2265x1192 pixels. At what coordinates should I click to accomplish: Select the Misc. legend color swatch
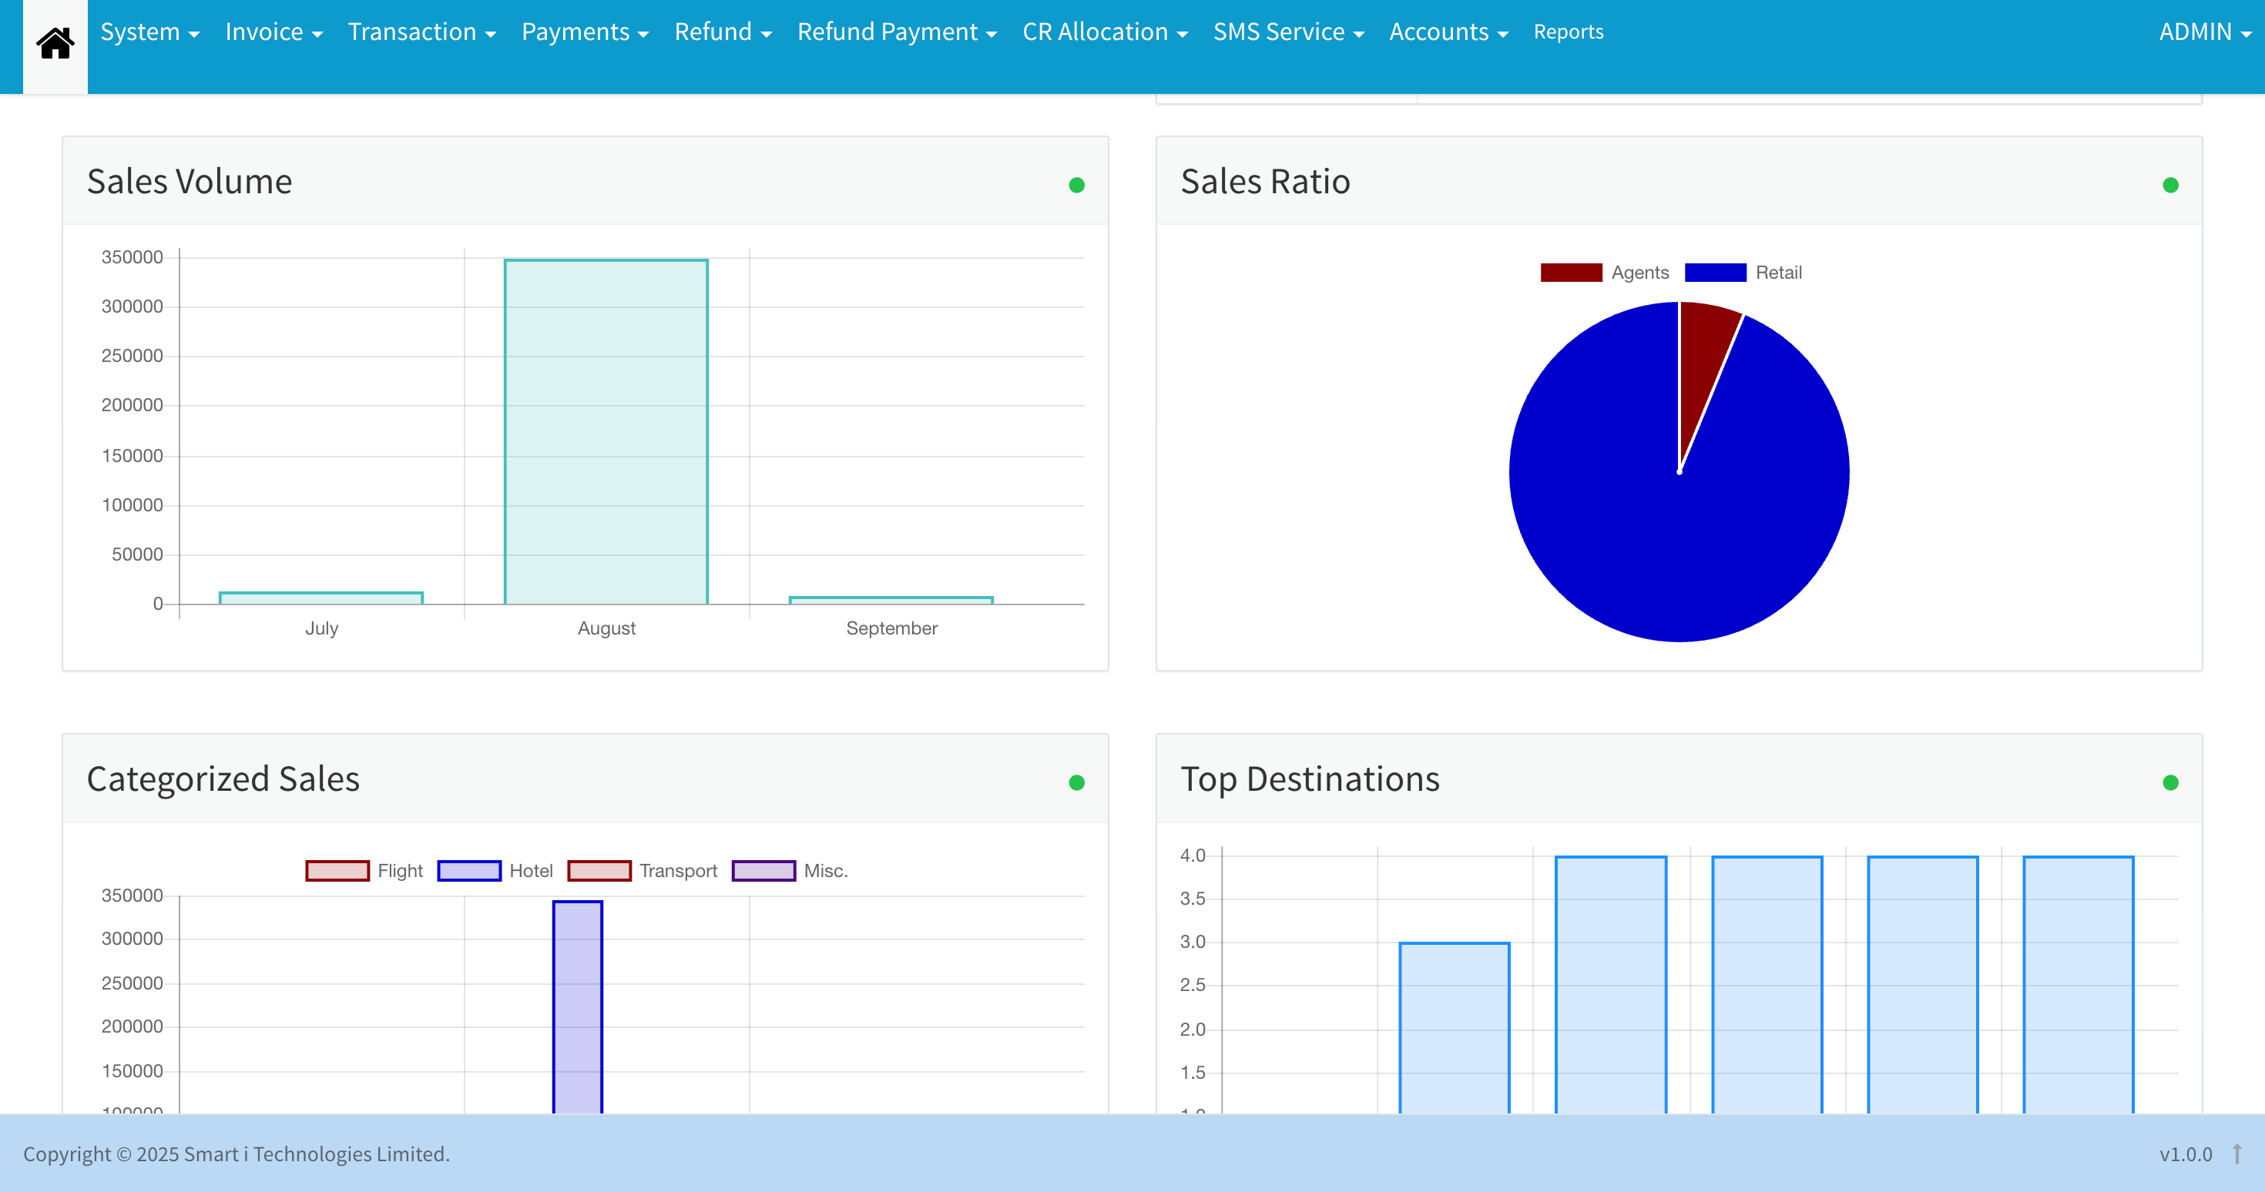[763, 870]
